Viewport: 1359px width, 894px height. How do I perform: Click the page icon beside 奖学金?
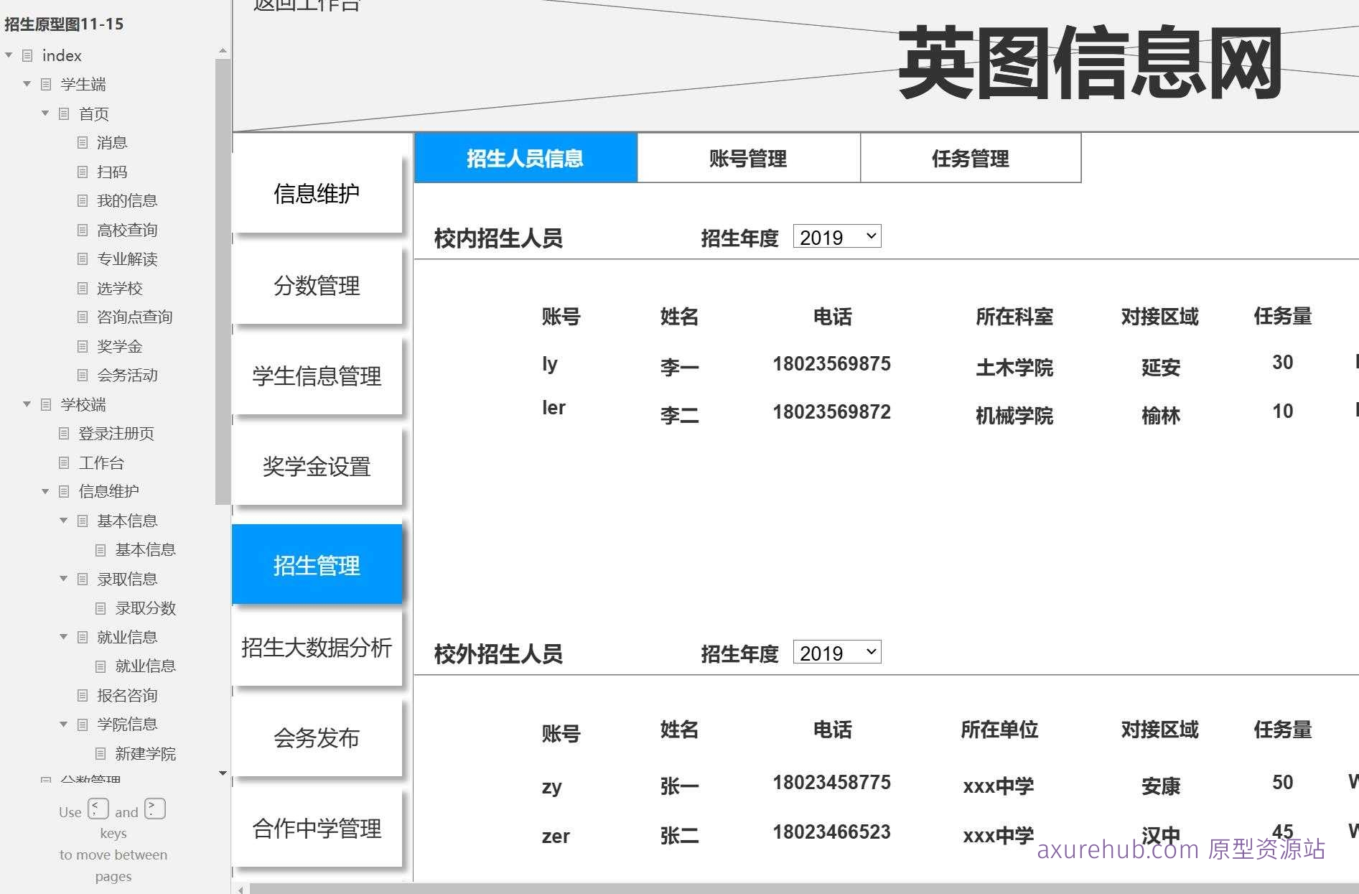(x=83, y=346)
